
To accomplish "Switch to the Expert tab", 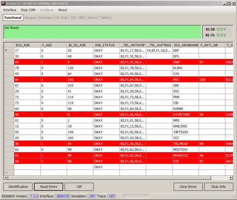I will coord(92,18).
